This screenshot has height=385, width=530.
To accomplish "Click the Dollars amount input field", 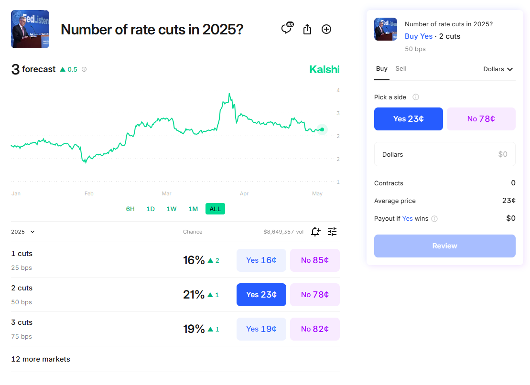I will point(445,154).
